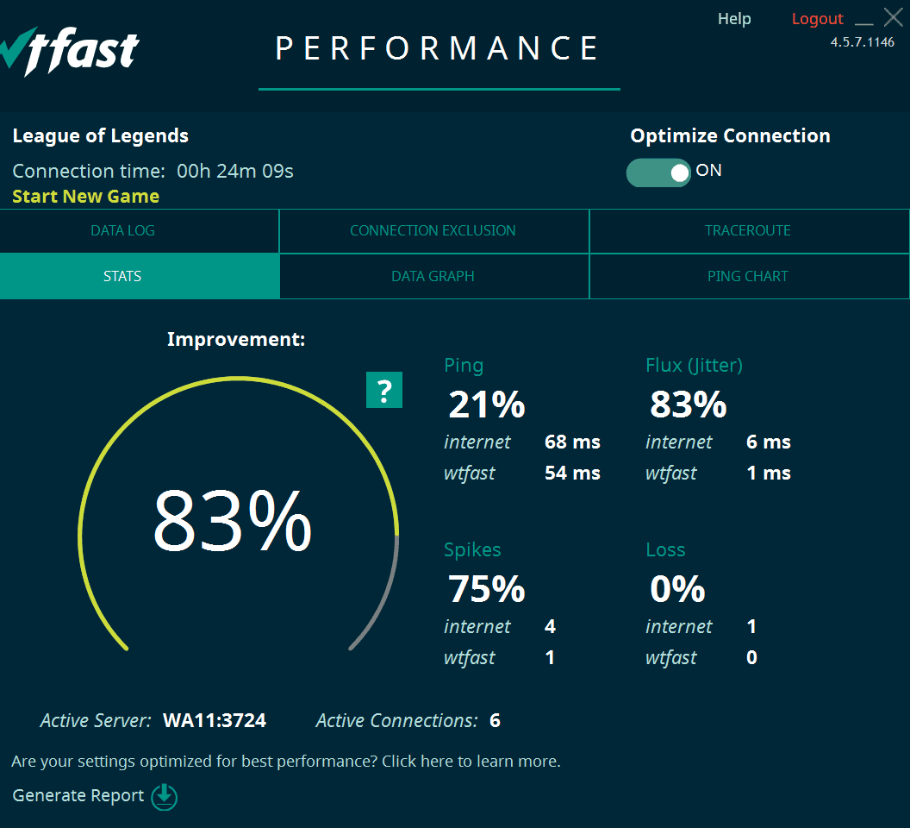
Task: Click the download arrow next to Generate Report
Action: click(x=164, y=797)
